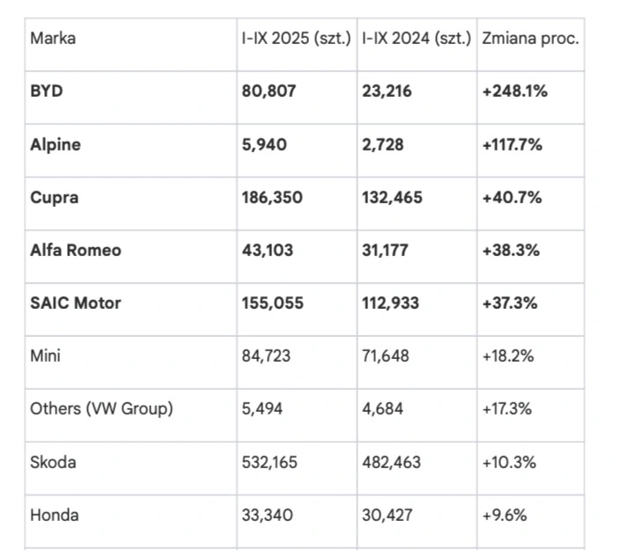Click the Mini brand cell
The image size is (620, 550).
(x=45, y=356)
